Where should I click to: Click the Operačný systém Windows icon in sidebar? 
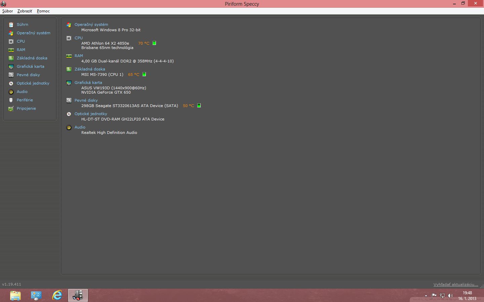tap(11, 33)
